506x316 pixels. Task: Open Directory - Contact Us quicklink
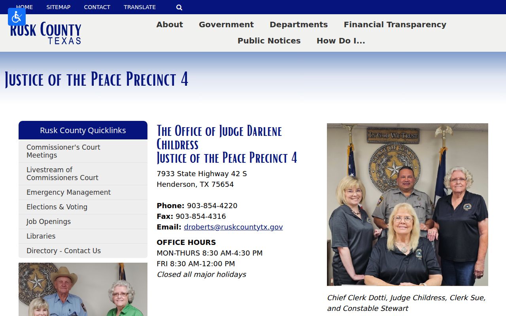point(83,251)
